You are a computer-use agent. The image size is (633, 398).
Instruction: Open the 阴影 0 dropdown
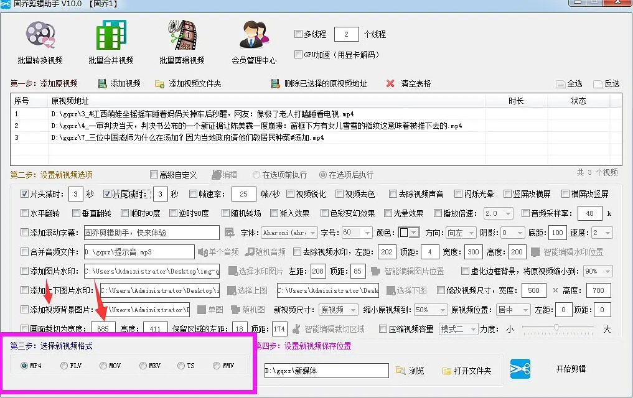click(x=513, y=233)
